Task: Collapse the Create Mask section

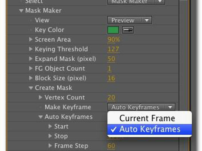Action: point(31,88)
